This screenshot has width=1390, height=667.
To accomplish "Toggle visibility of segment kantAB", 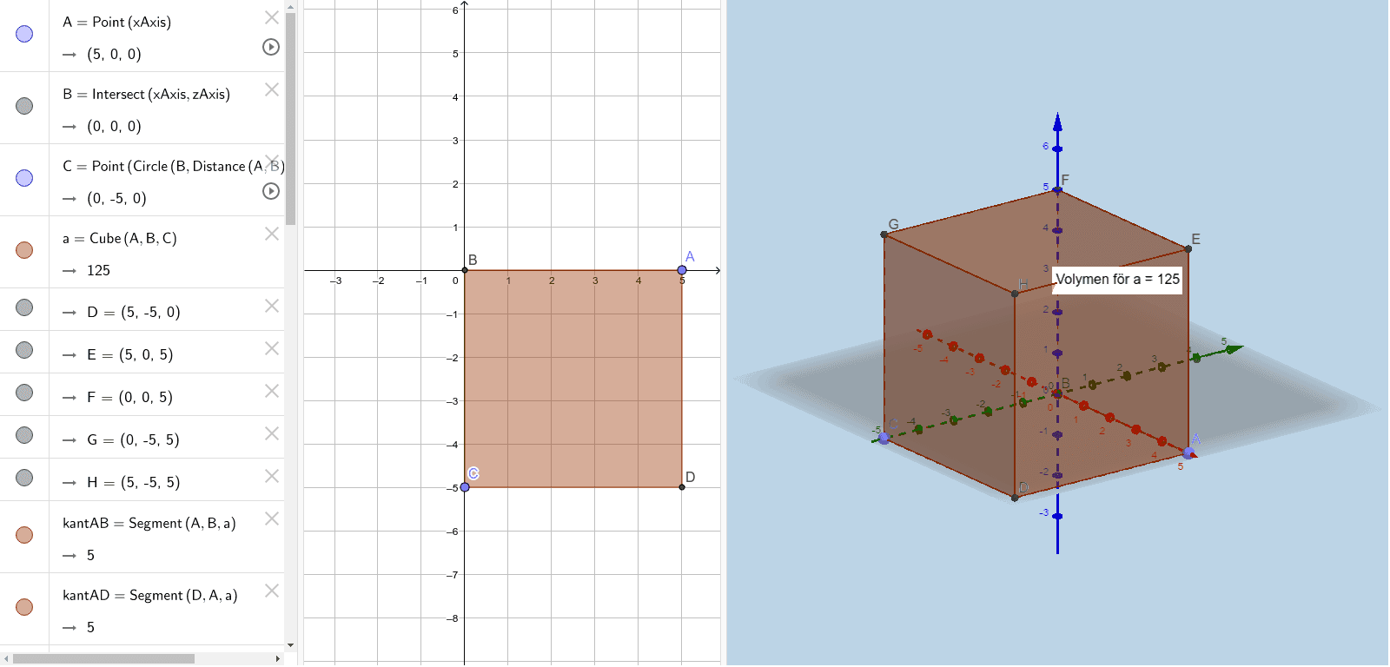I will pos(24,535).
